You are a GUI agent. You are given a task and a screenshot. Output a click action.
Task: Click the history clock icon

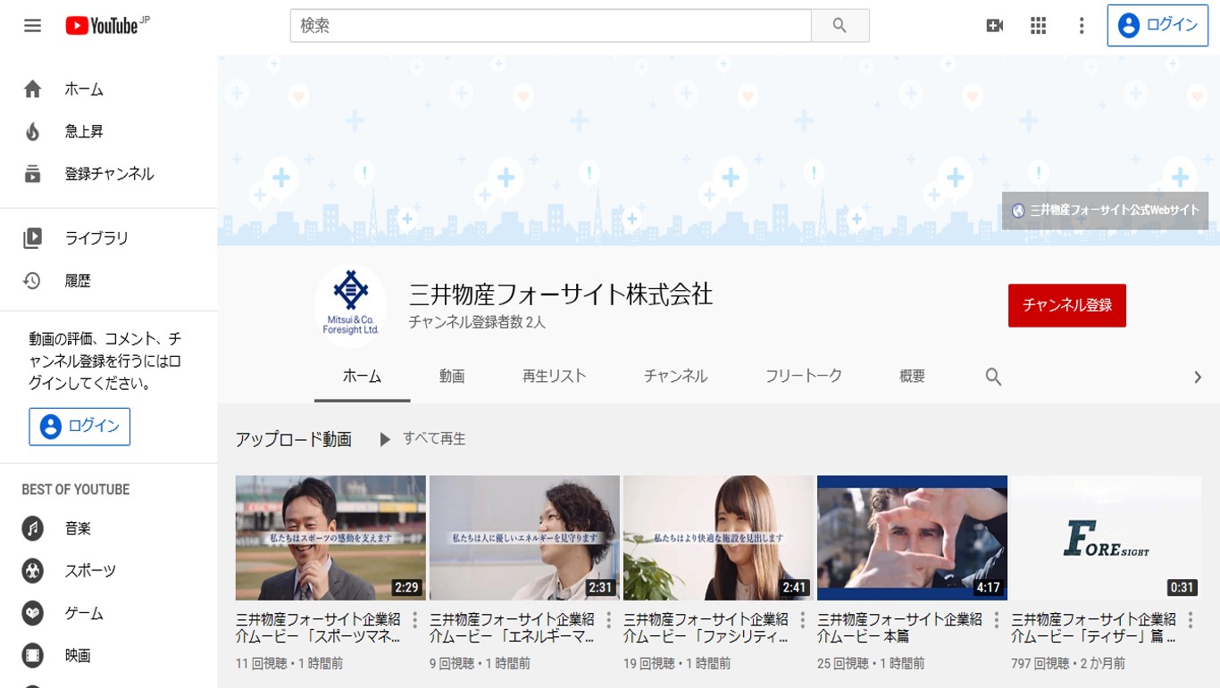33,280
